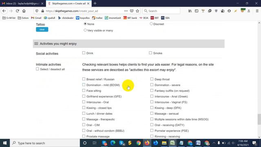Open the clickdealer bookmark
Image resolution: width=261 pixels, height=147 pixels.
[66, 18]
